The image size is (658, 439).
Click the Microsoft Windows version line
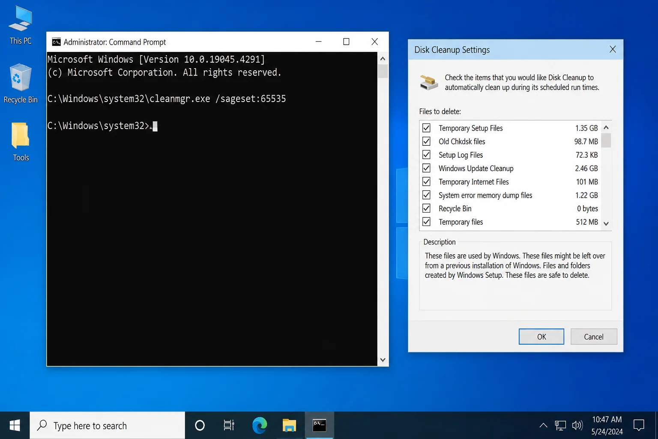(x=156, y=59)
